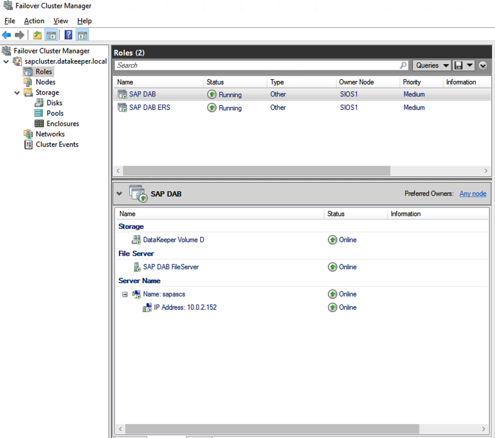Click the Any node link

472,194
